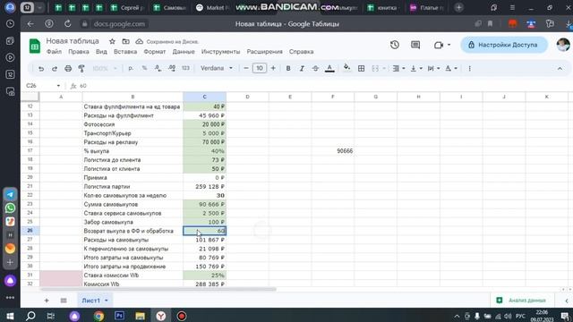
Task: Reload the page in browser
Action: [68, 24]
